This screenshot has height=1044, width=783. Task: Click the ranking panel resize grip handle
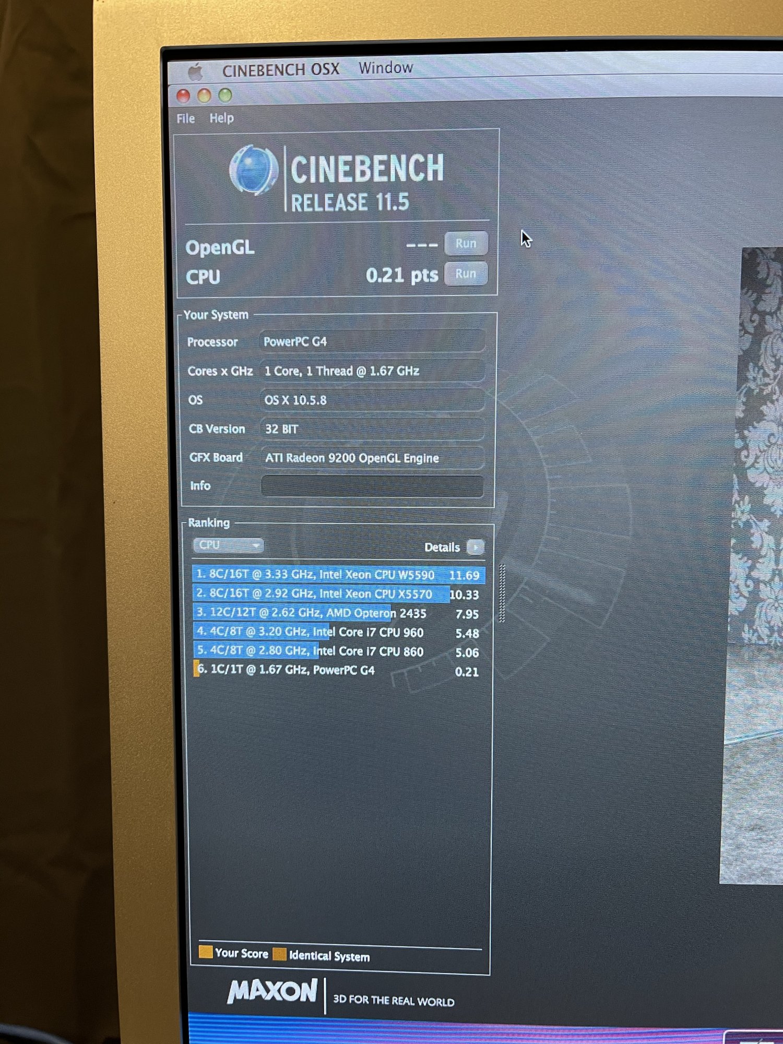[502, 594]
